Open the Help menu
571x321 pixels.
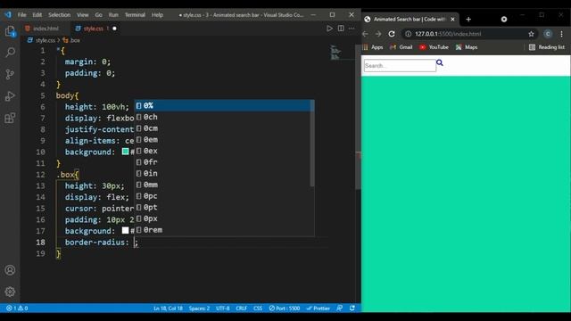pos(157,15)
